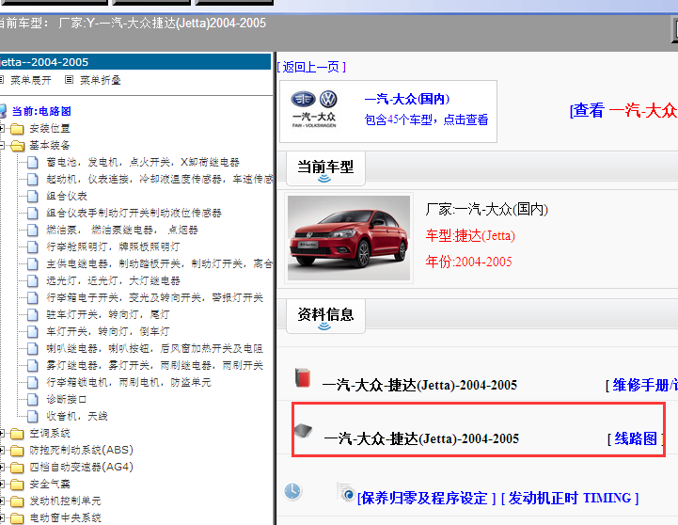Open 发动机正时 TIMING link

tap(570, 499)
